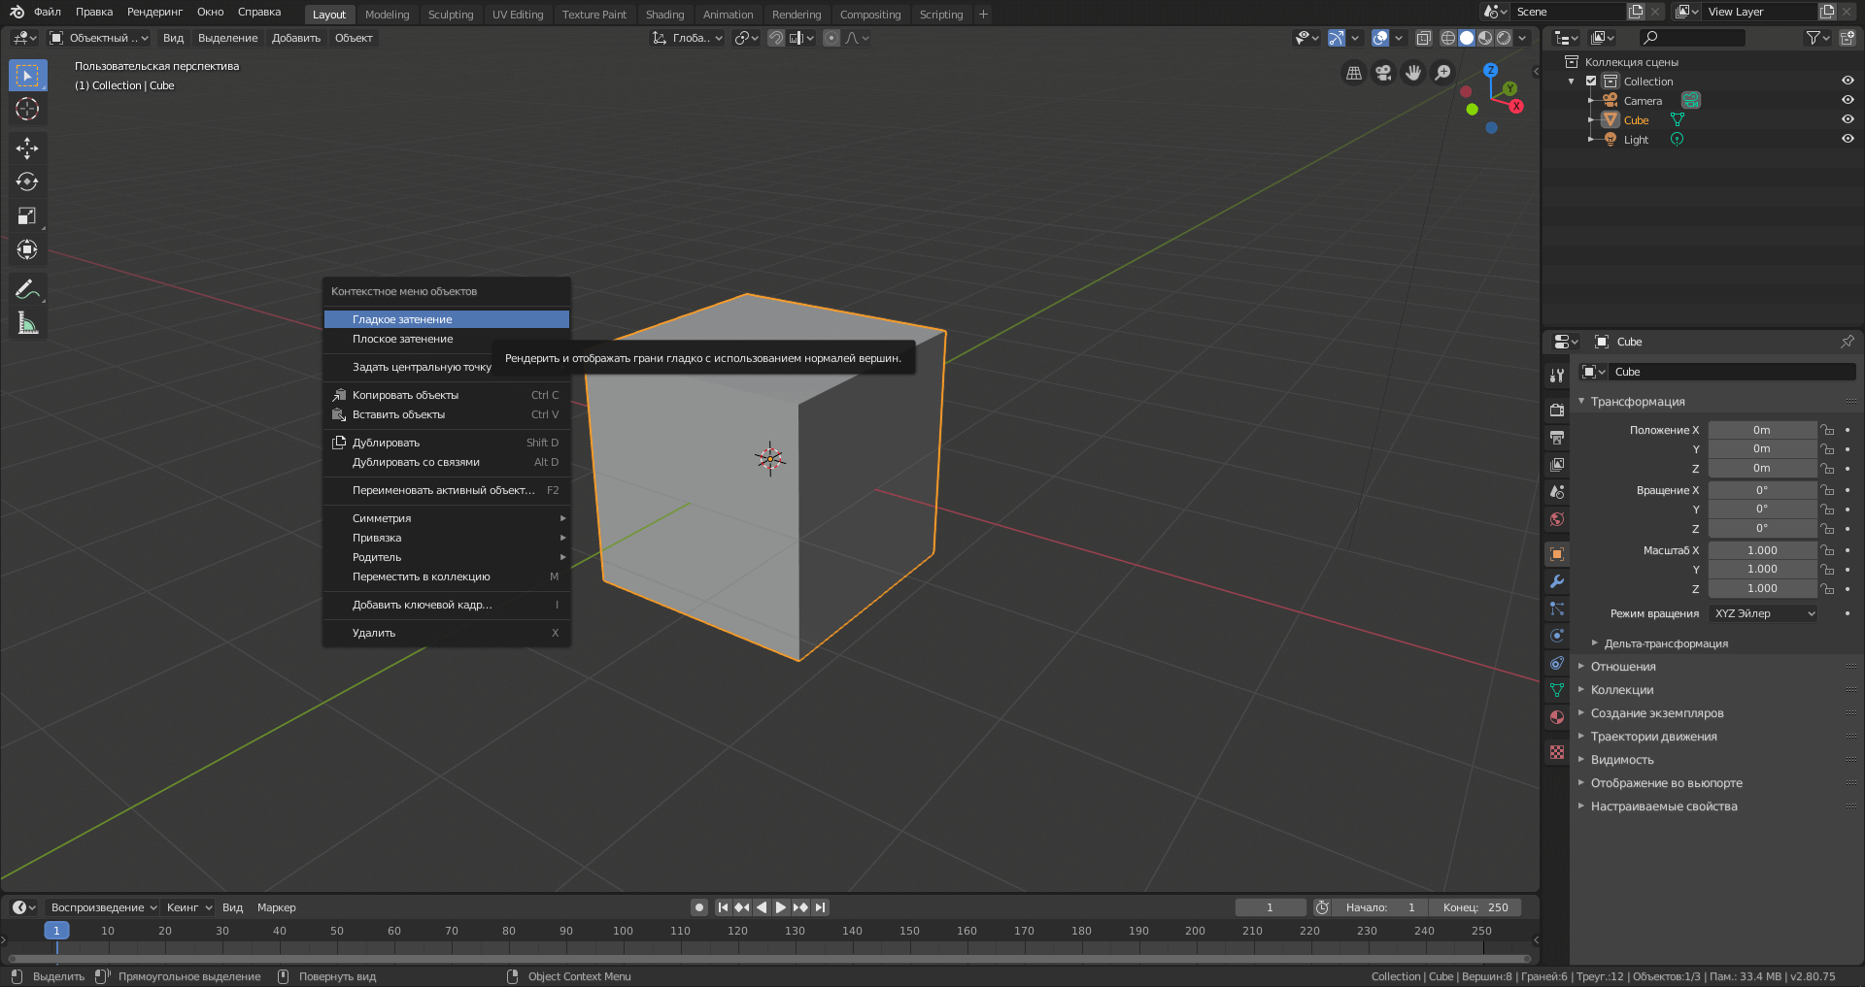Open the Modifier properties wrench tab

point(1557,580)
